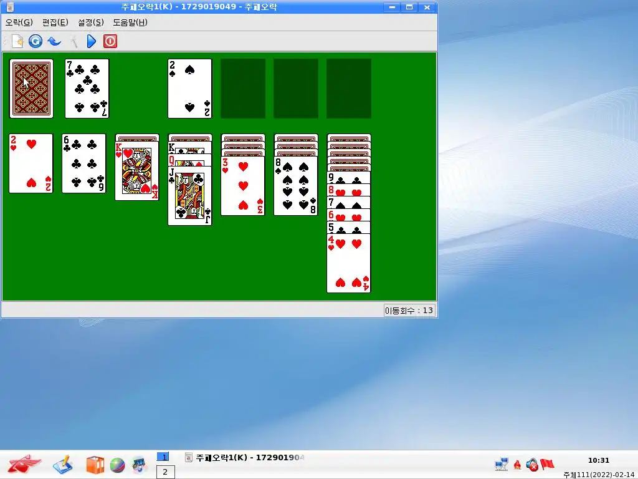This screenshot has height=479, width=638.
Task: Select the red 8 in last column
Action: point(349,190)
